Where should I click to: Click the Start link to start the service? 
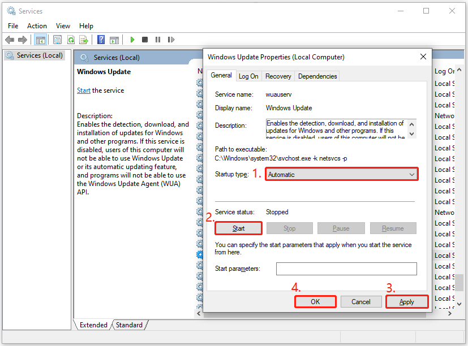84,90
